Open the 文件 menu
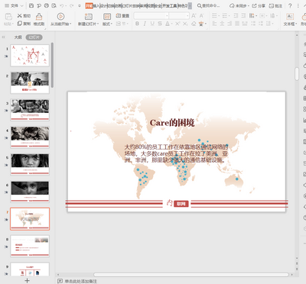Screen dimensions: 306x284 [x=14, y=5]
